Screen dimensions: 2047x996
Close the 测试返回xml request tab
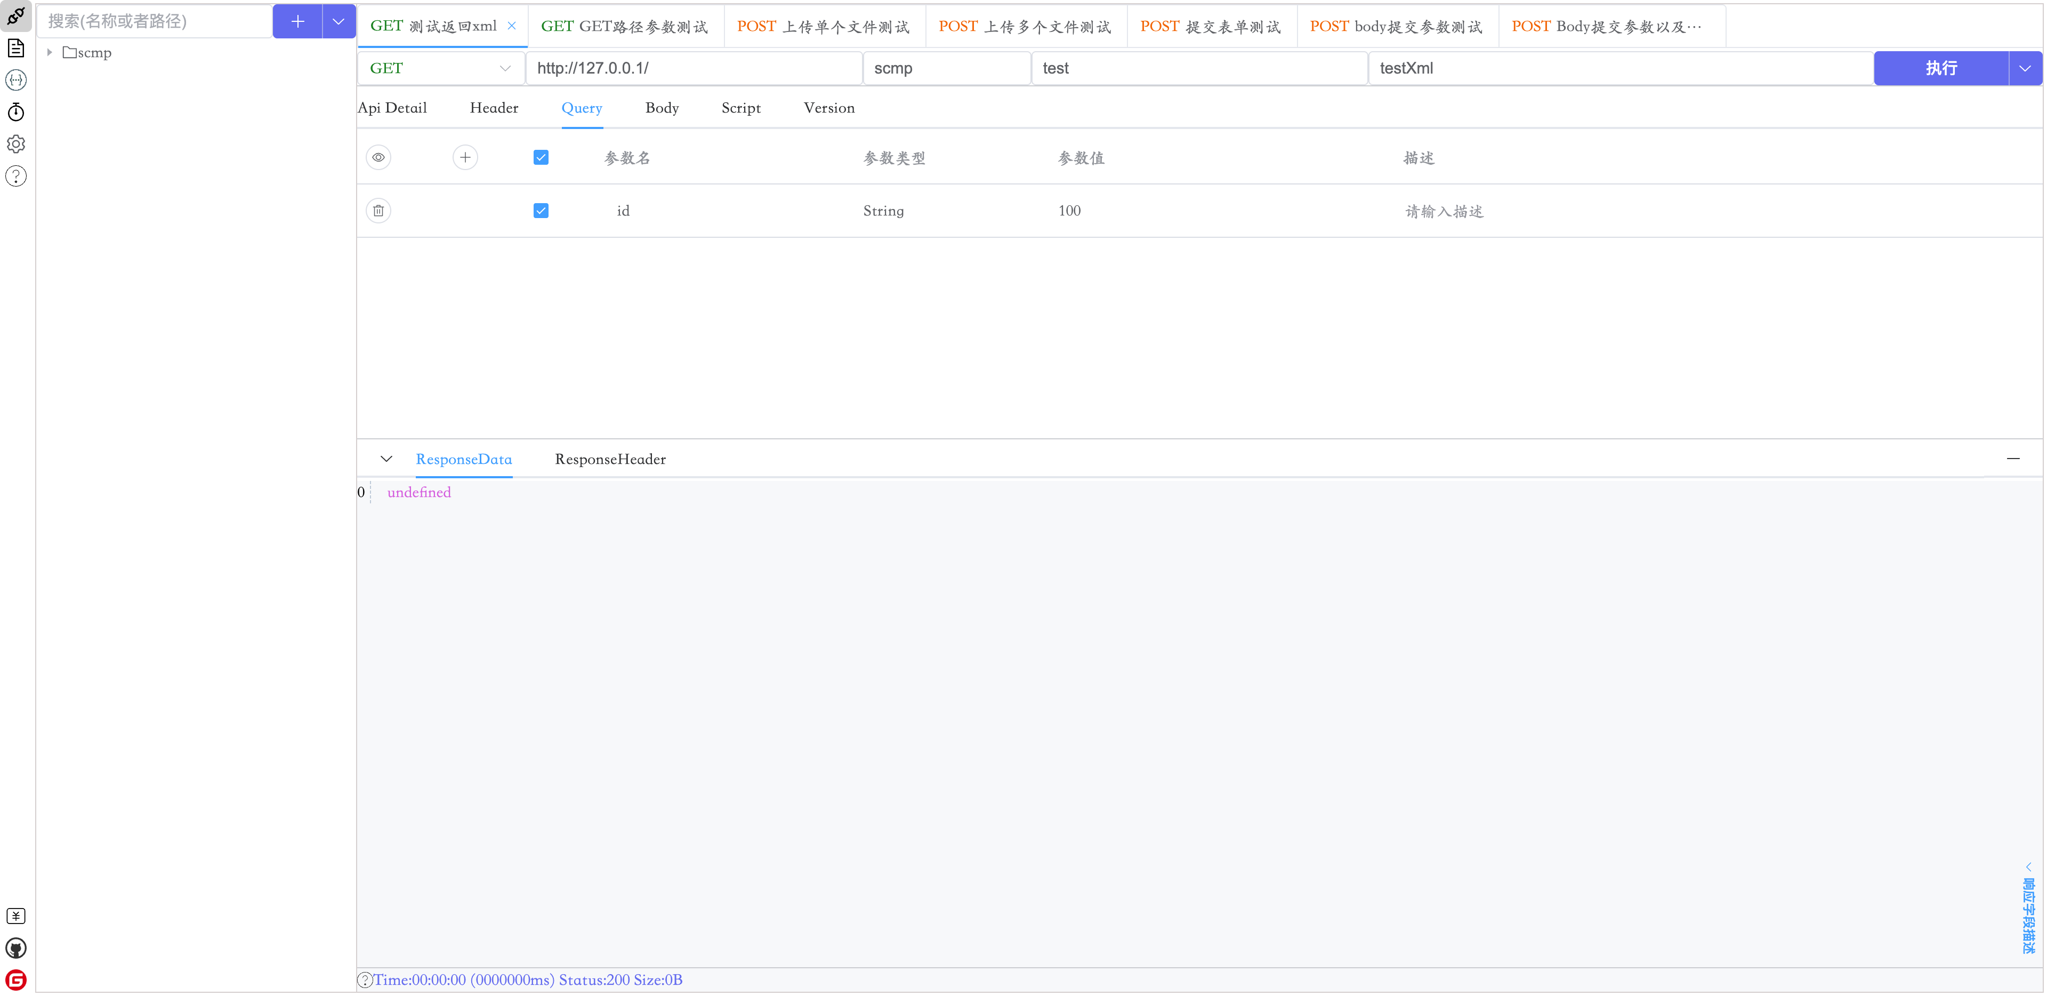pos(512,26)
